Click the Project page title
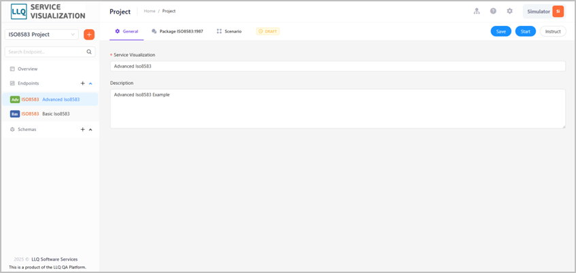 pyautogui.click(x=120, y=12)
